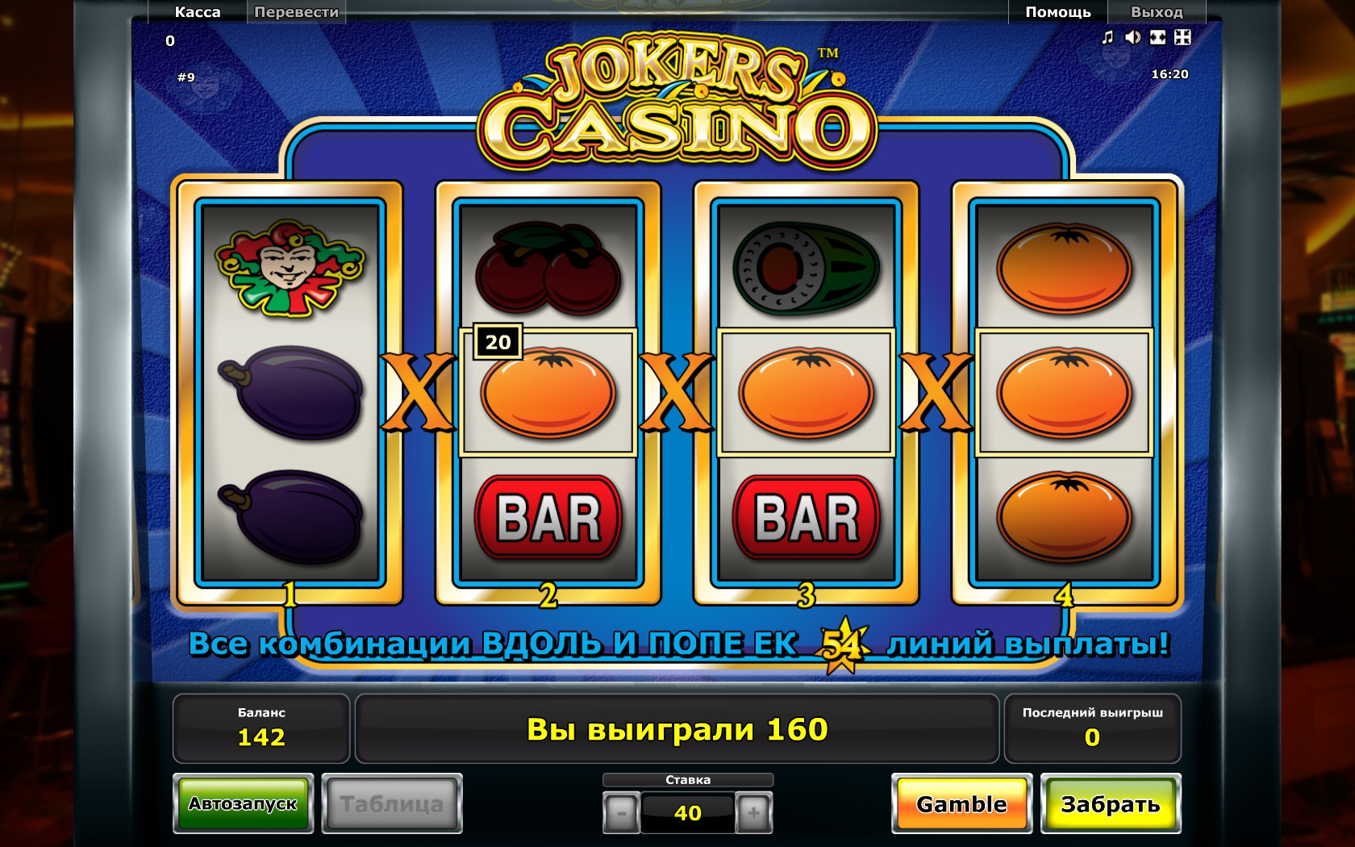
Task: Open the Перевести tab
Action: point(296,12)
